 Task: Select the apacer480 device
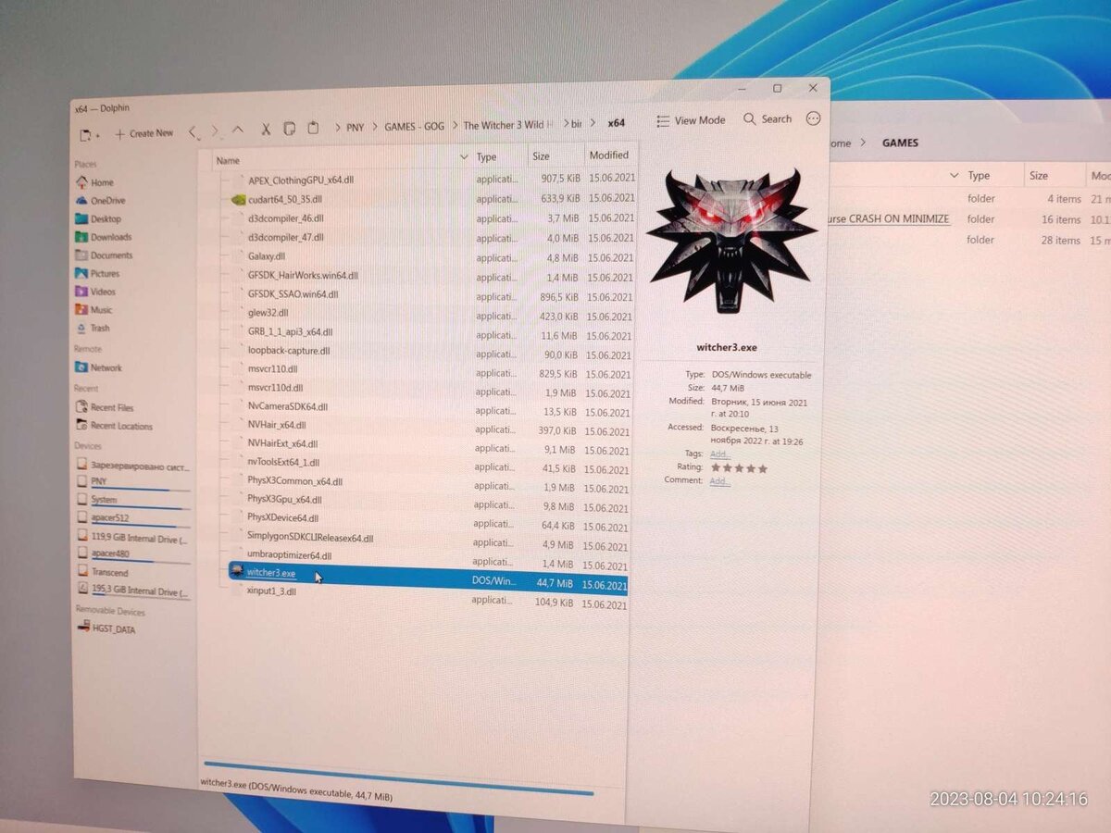pos(132,554)
